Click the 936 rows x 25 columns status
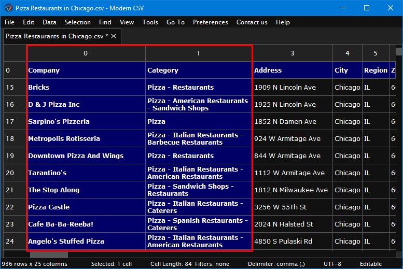This screenshot has width=403, height=269. tap(34, 264)
